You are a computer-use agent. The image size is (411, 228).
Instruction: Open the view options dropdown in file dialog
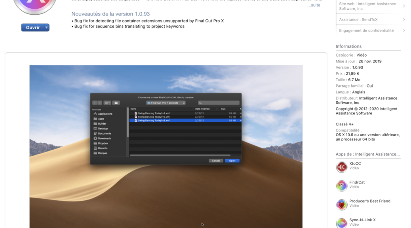click(x=107, y=103)
